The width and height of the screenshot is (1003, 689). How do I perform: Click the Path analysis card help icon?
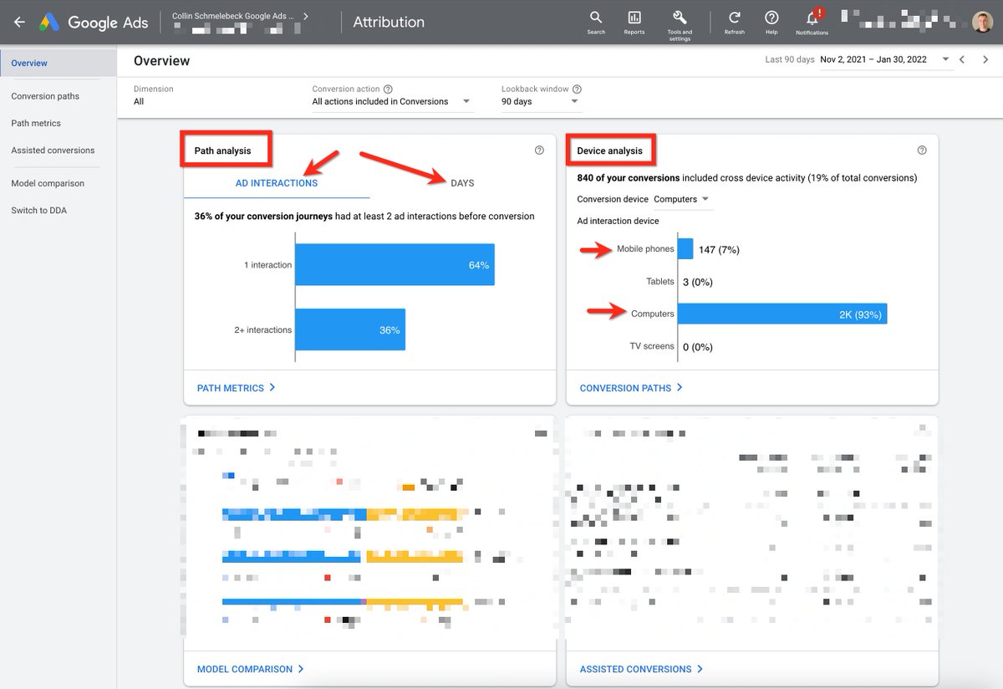click(539, 151)
